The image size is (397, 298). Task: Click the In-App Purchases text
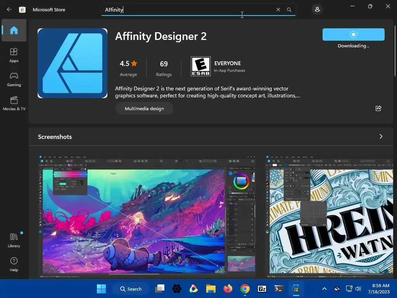click(x=230, y=71)
